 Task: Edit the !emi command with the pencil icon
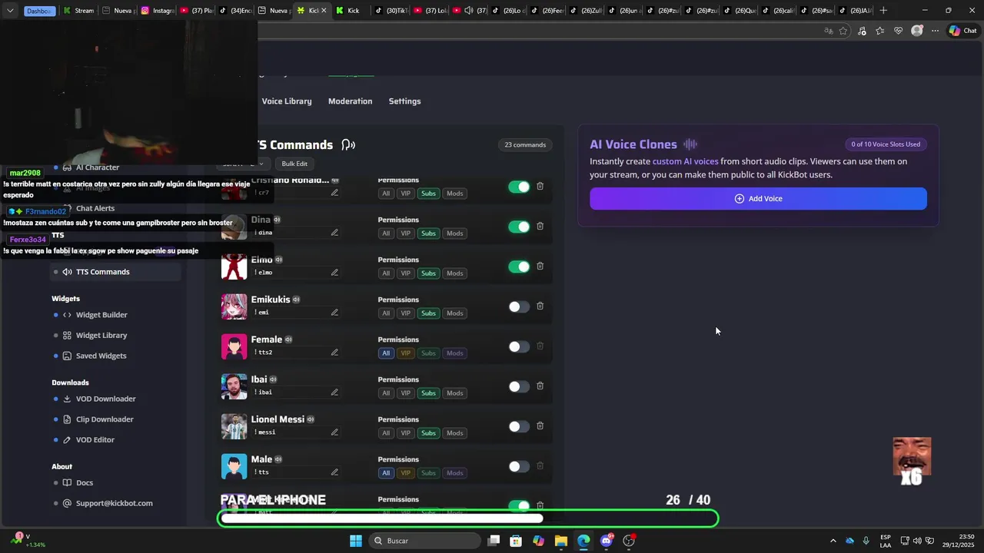click(x=334, y=313)
